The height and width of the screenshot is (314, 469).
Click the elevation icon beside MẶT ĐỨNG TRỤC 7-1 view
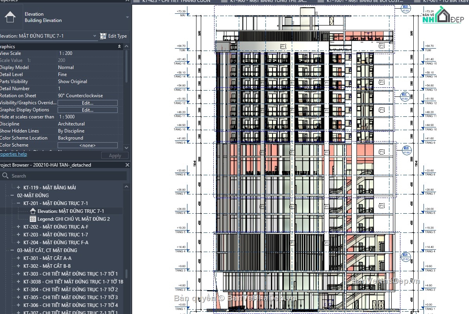pyautogui.click(x=33, y=211)
